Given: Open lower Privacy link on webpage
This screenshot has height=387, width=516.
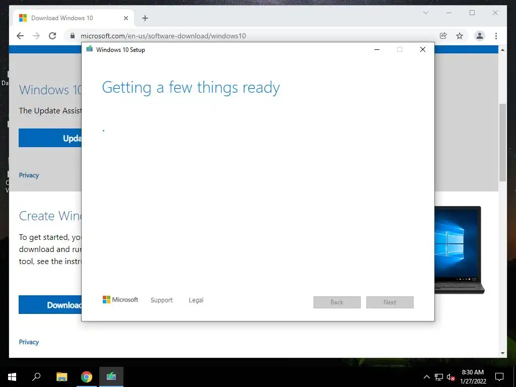Looking at the screenshot, I should pyautogui.click(x=29, y=342).
